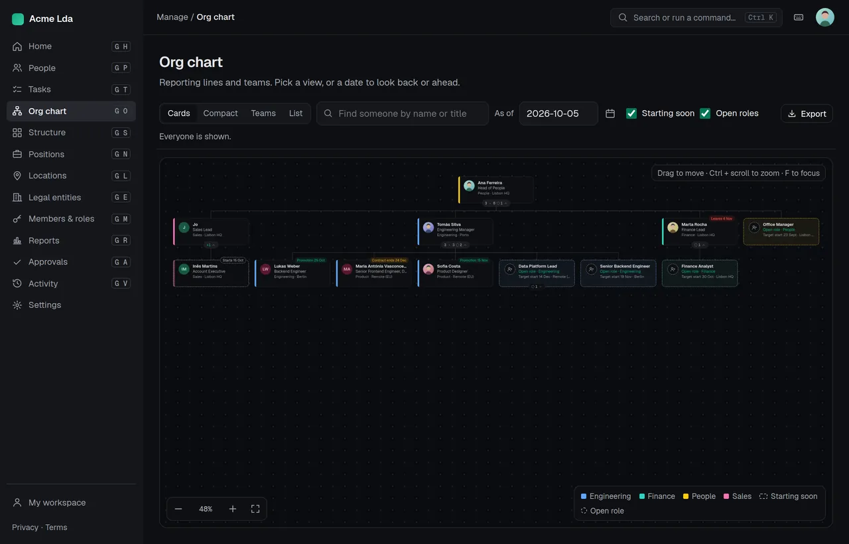Collapse Marta Rocha's reports

pyautogui.click(x=700, y=245)
